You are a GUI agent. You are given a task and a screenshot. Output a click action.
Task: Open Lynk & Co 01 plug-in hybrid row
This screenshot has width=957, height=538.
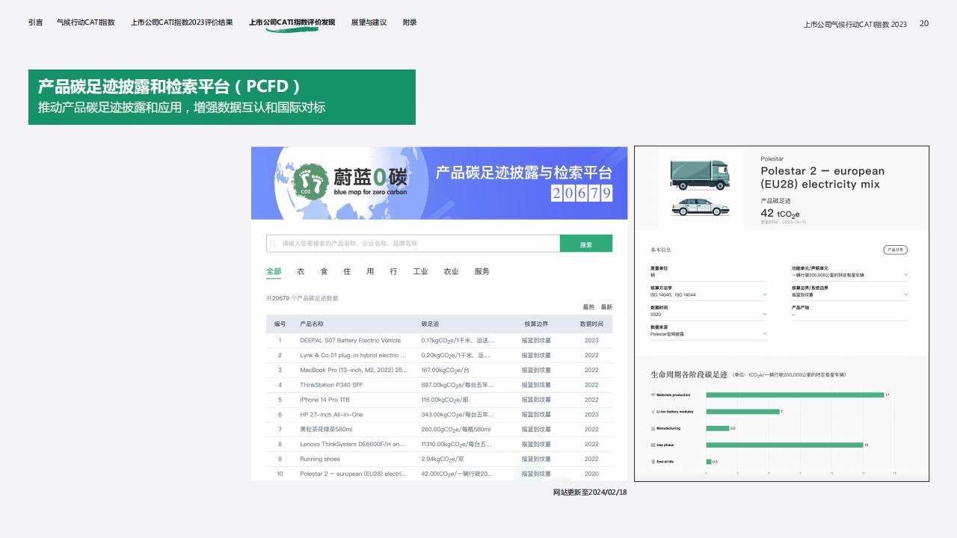(x=439, y=355)
